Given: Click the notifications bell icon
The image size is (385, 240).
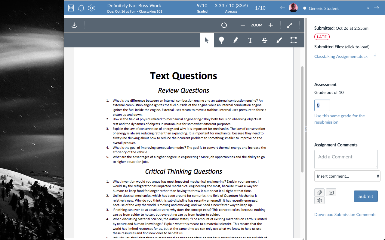Looking at the screenshot, I should point(81,8).
